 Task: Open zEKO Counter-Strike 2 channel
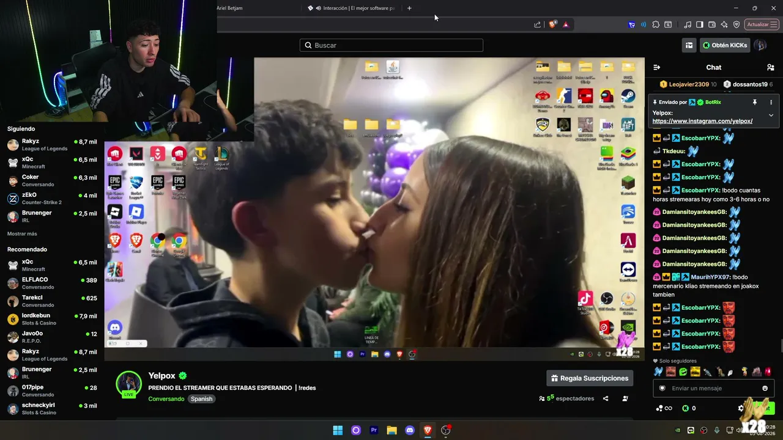[52, 199]
